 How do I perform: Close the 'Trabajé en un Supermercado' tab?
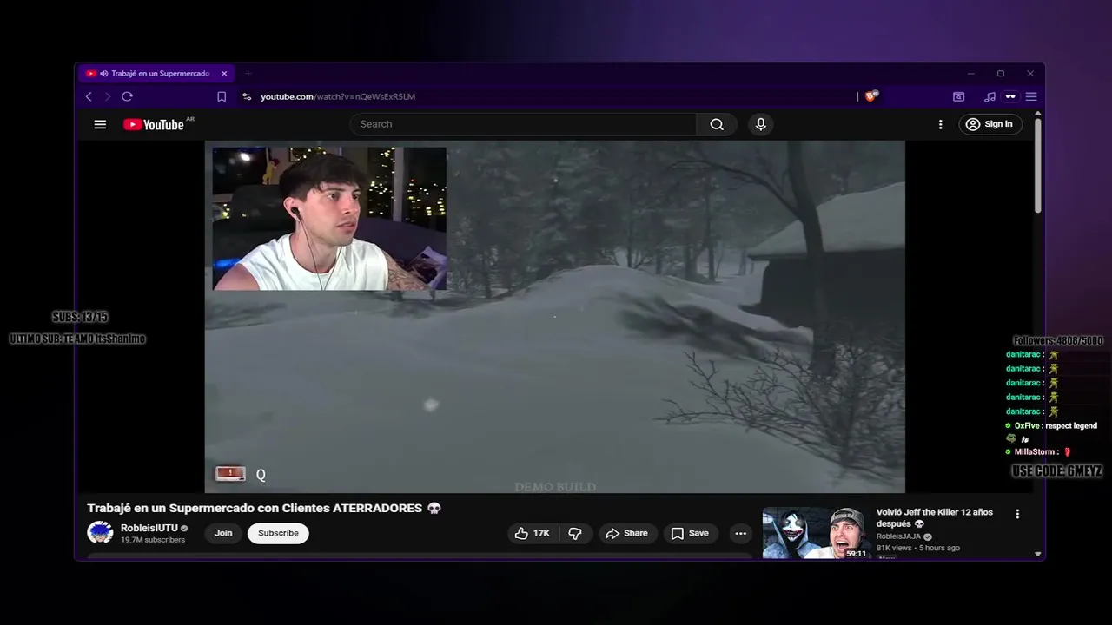click(224, 74)
